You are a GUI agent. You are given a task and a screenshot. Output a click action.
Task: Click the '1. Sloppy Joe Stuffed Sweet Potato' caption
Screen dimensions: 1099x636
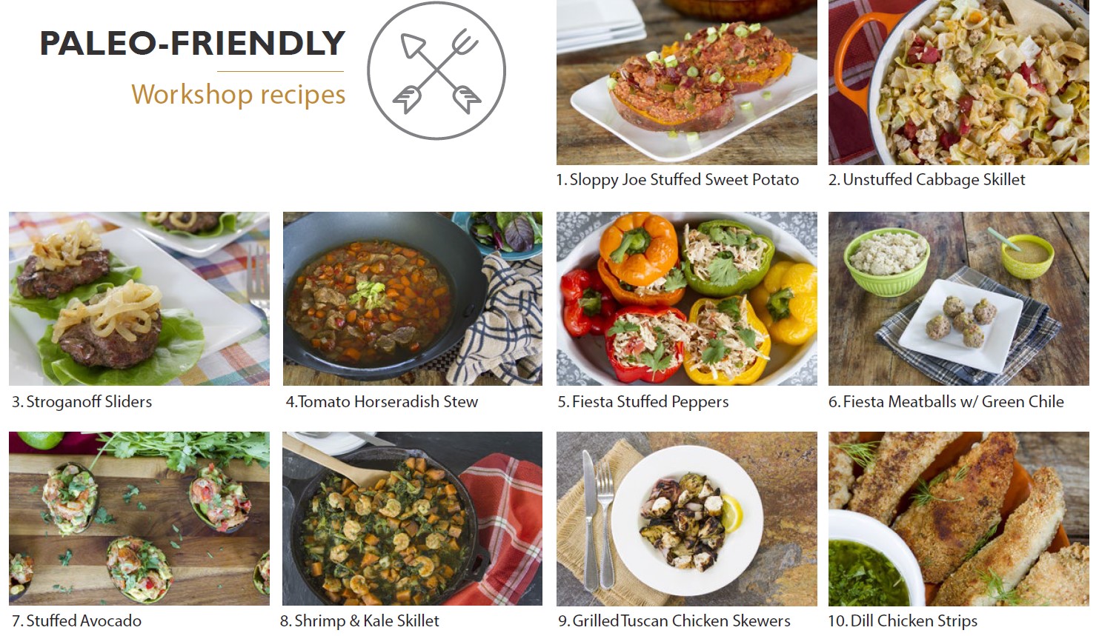pos(677,180)
